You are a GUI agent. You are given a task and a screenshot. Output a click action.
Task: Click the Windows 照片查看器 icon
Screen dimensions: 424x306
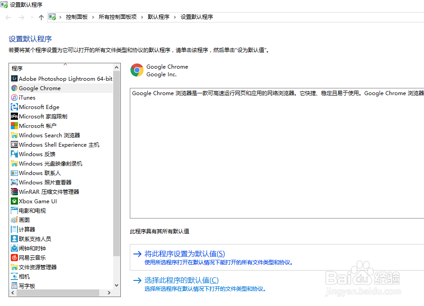tap(14, 182)
